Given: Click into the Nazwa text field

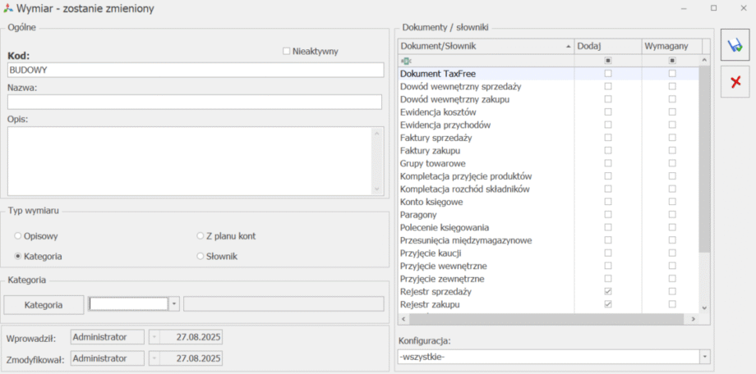Looking at the screenshot, I should 195,103.
